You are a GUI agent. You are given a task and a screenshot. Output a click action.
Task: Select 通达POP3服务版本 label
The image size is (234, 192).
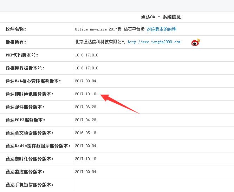25,120
